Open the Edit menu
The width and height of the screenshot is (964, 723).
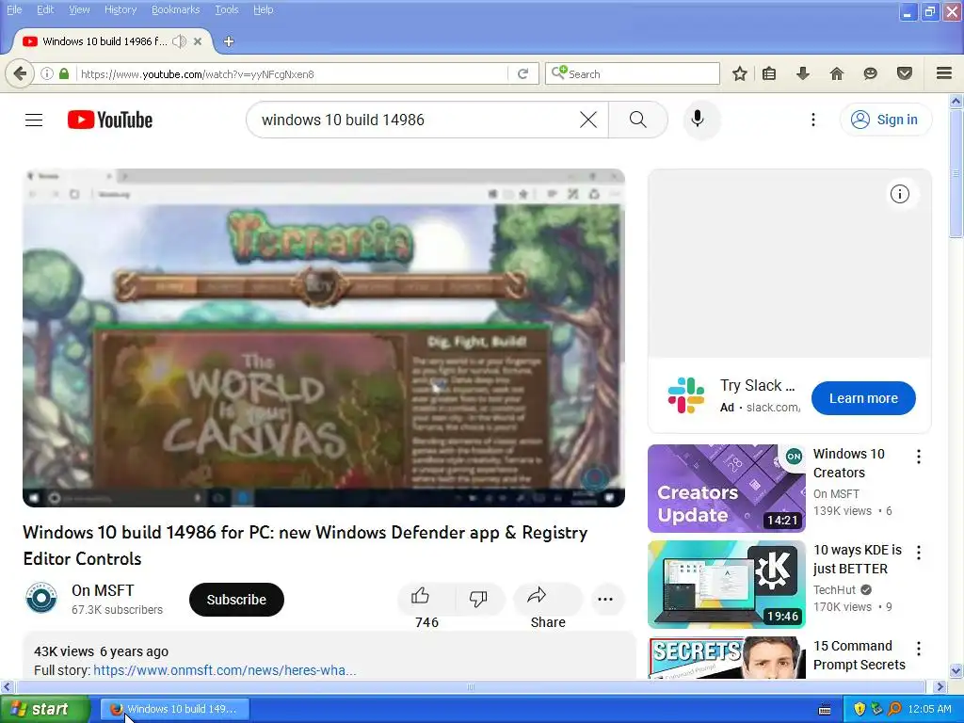pos(45,9)
